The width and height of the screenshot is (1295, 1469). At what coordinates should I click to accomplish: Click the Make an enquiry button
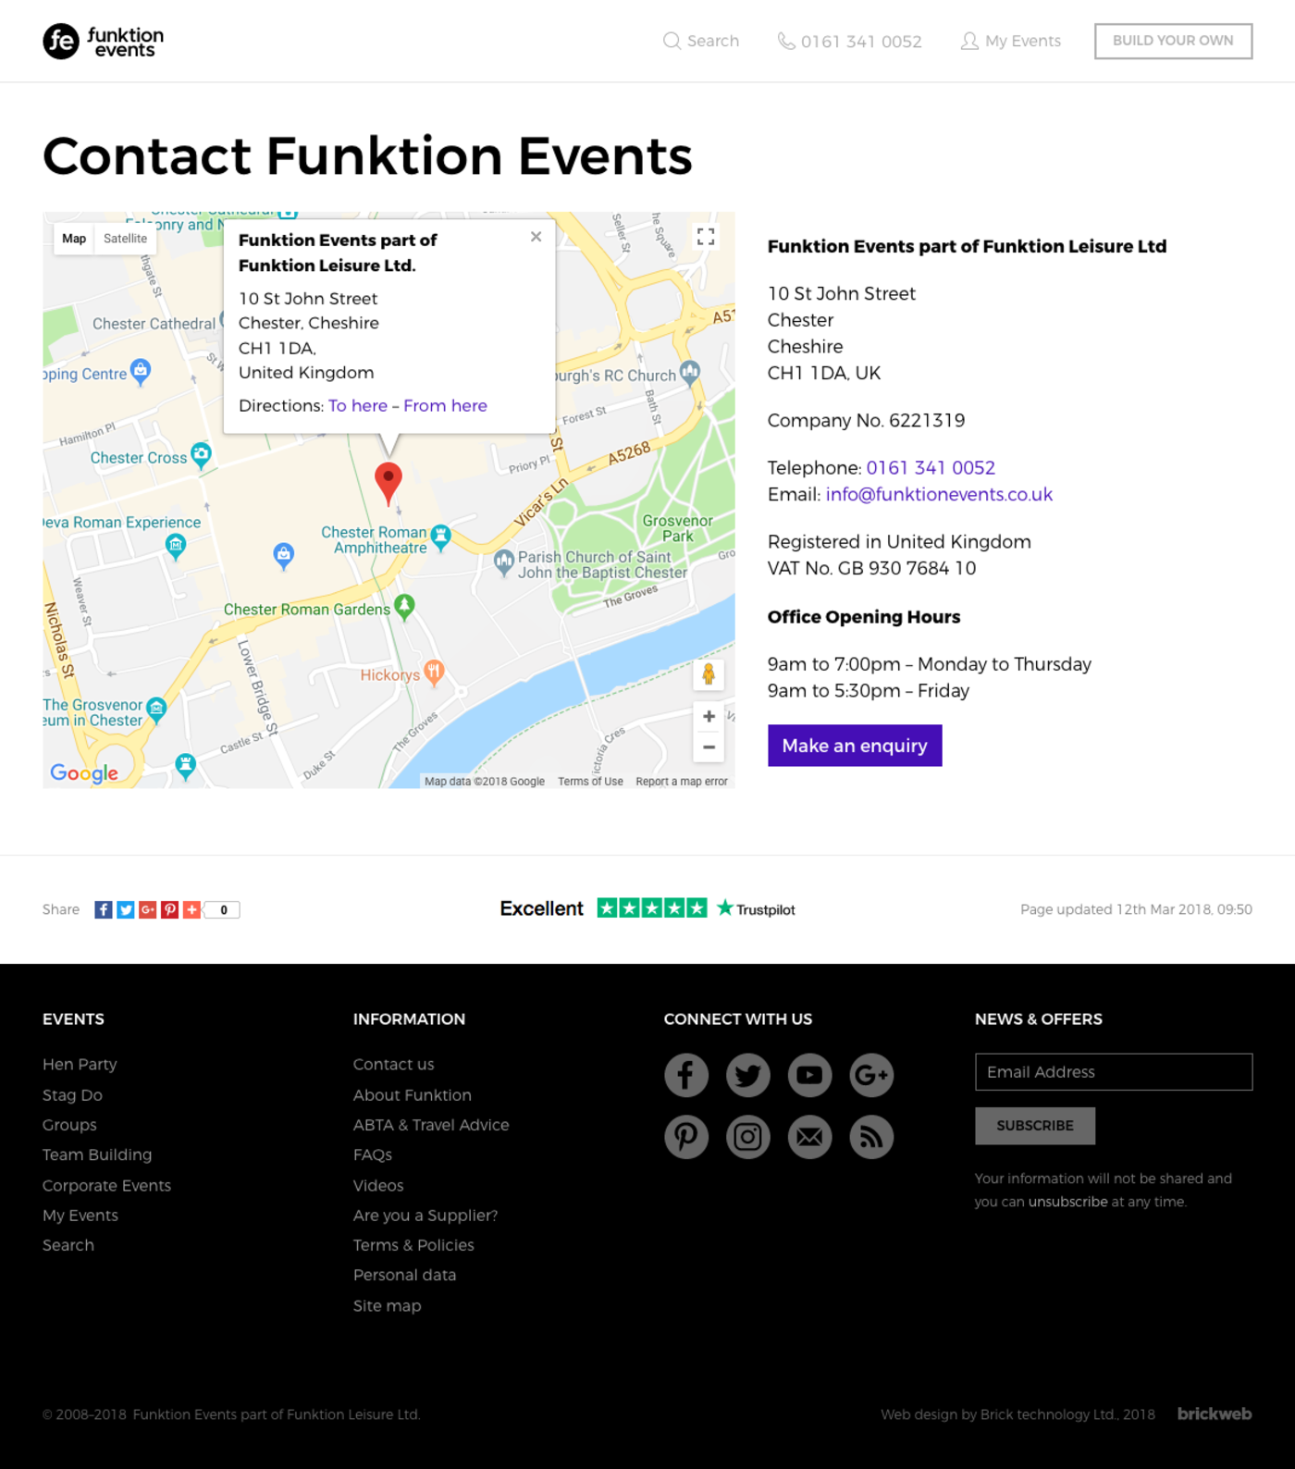[x=854, y=746]
